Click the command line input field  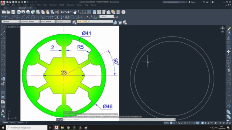(x=119, y=120)
